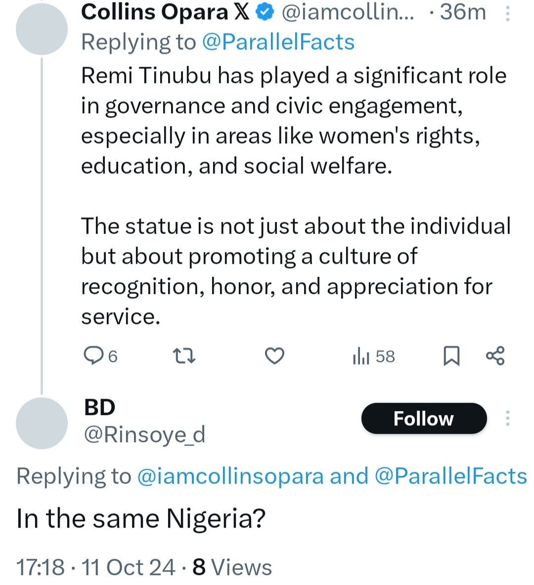Follow the BD account
534x585 pixels.
[424, 418]
